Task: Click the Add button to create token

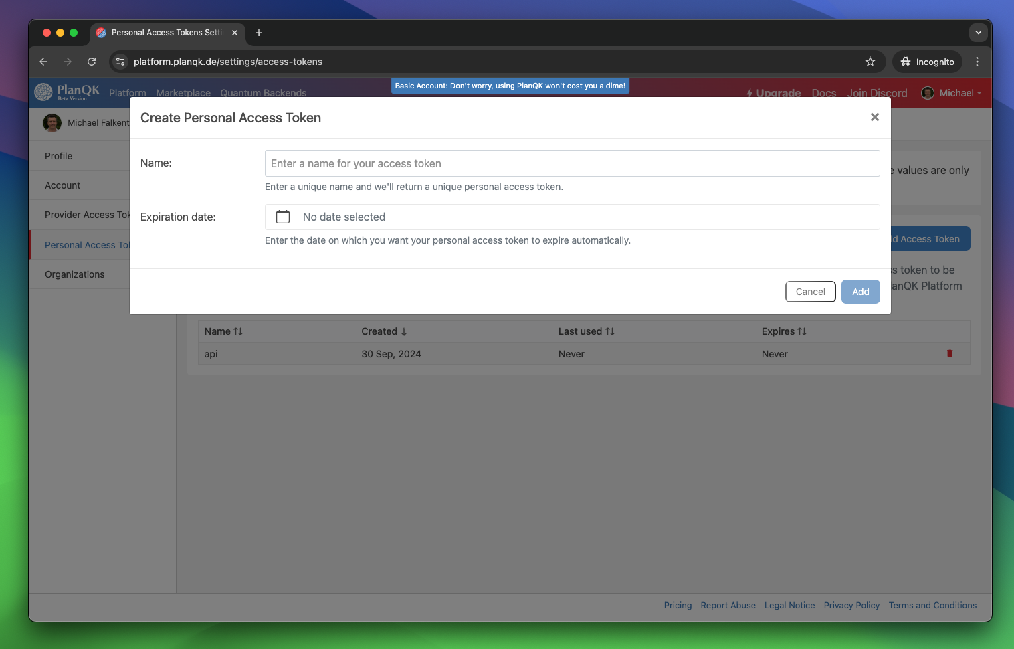Action: [860, 292]
